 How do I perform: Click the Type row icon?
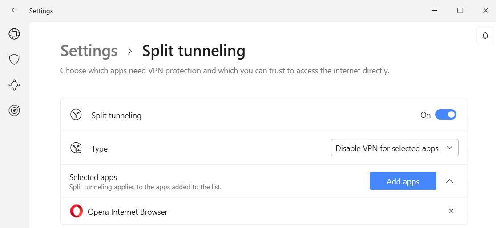[76, 148]
